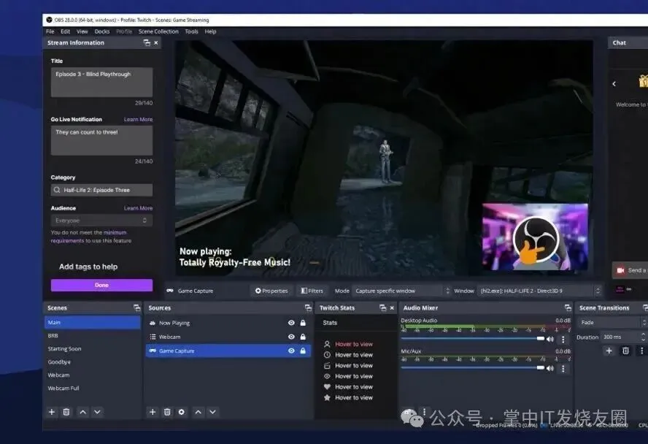The width and height of the screenshot is (648, 444).
Task: Open the capture Mode dropdown
Action: [x=401, y=291]
